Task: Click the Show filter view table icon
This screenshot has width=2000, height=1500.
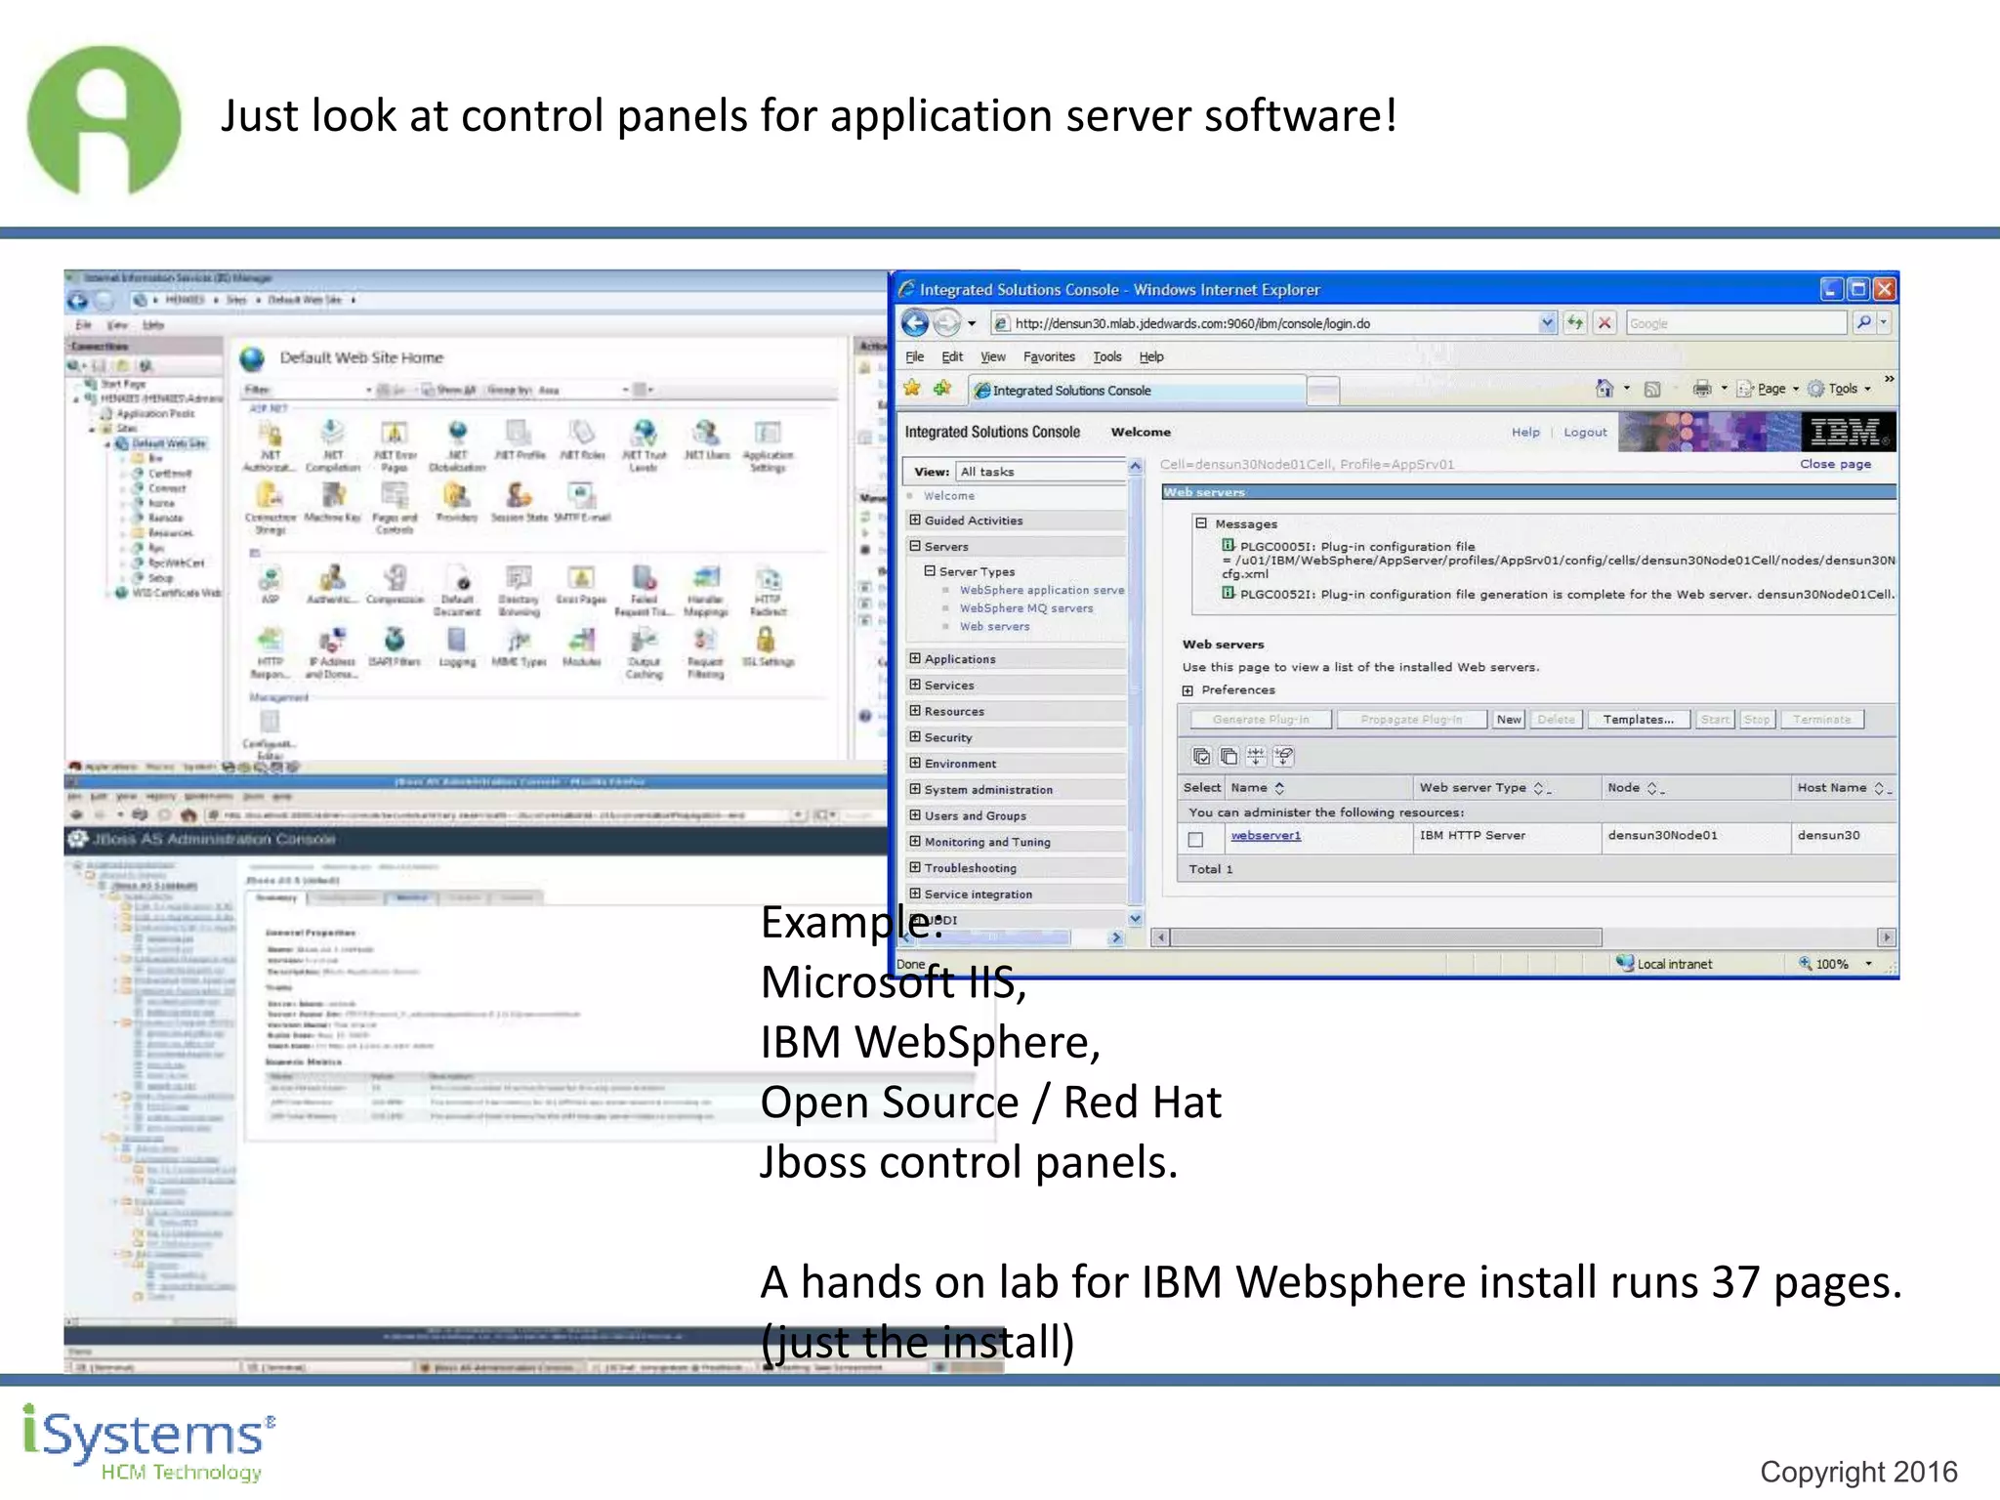Action: click(1256, 757)
